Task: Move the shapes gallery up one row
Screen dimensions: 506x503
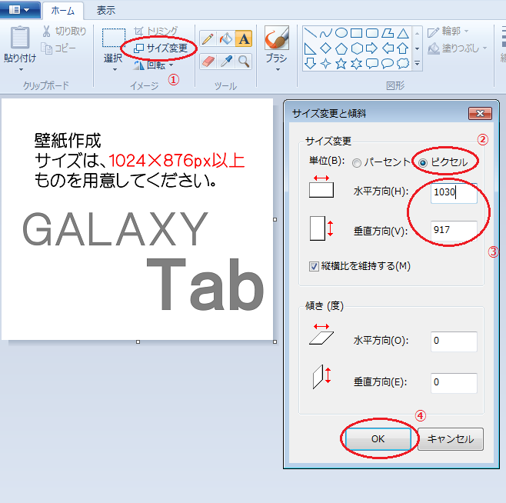Action: pos(417,33)
